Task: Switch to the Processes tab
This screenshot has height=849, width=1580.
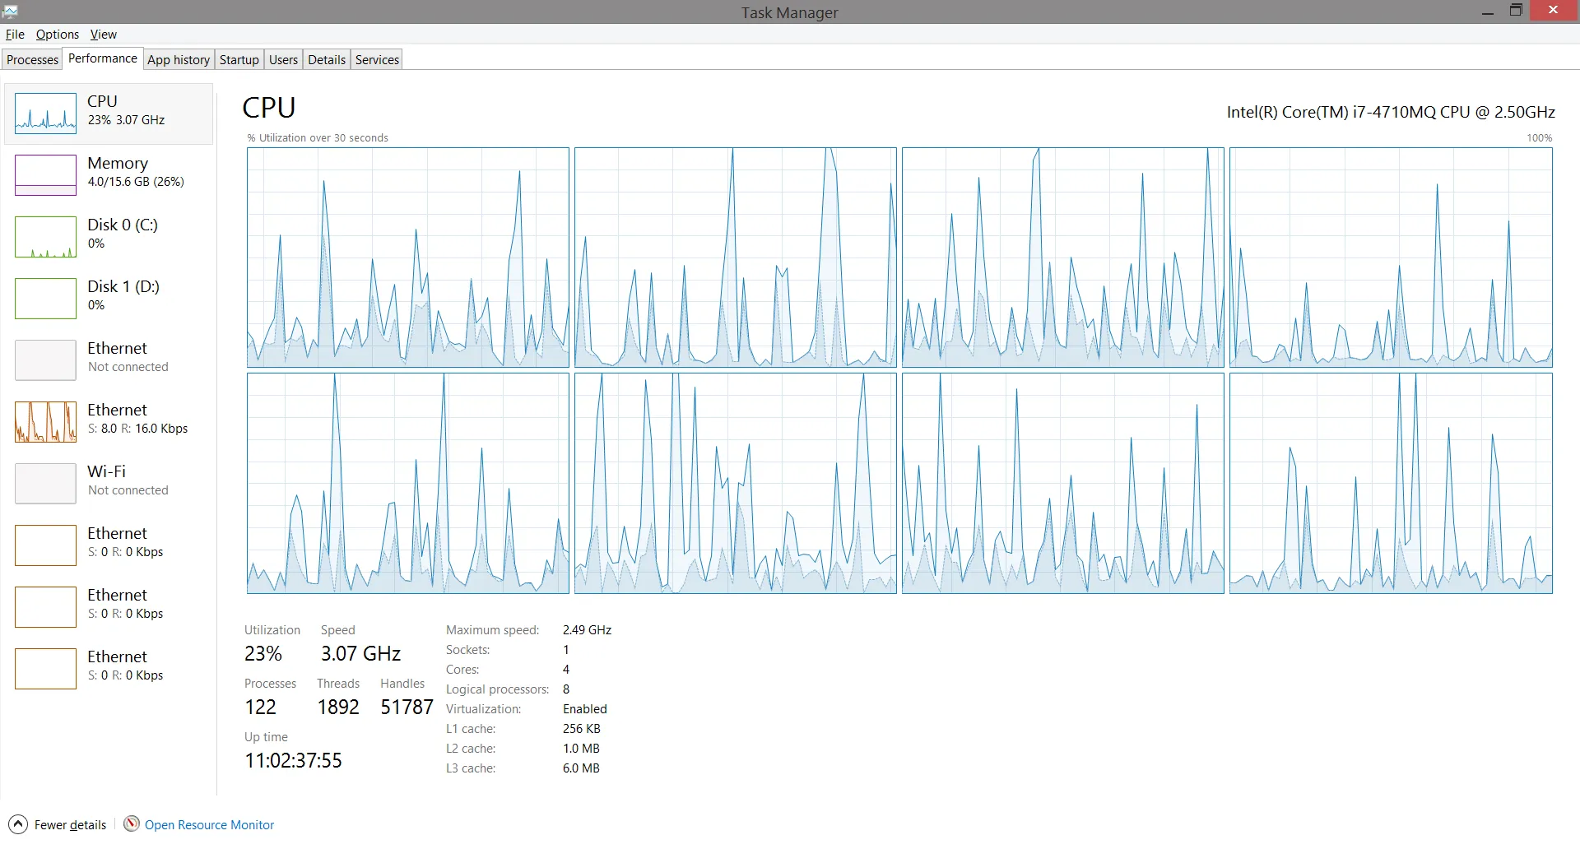Action: pos(32,59)
